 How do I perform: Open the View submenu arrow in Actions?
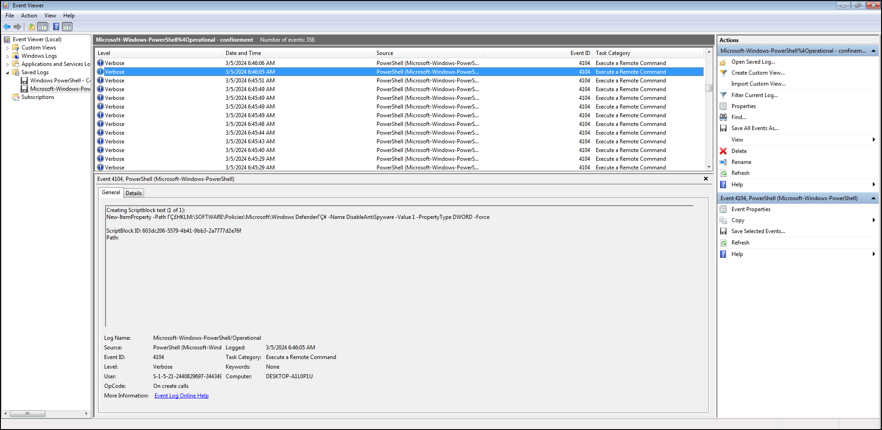tap(874, 140)
